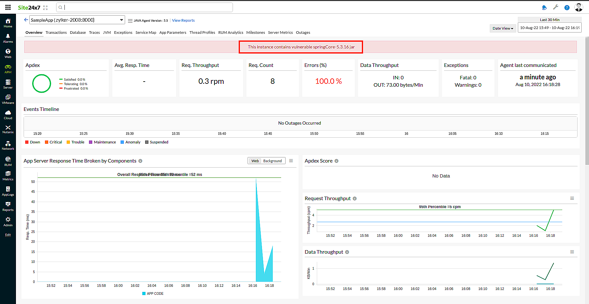Open the user profile avatar
Screen dimensions: 589x304
click(x=579, y=7)
